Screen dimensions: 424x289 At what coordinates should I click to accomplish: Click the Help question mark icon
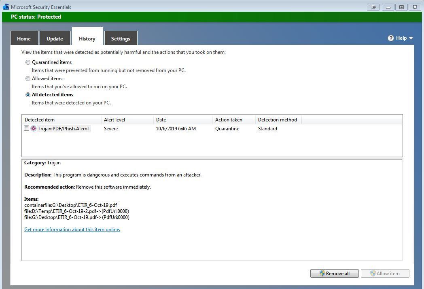[391, 38]
